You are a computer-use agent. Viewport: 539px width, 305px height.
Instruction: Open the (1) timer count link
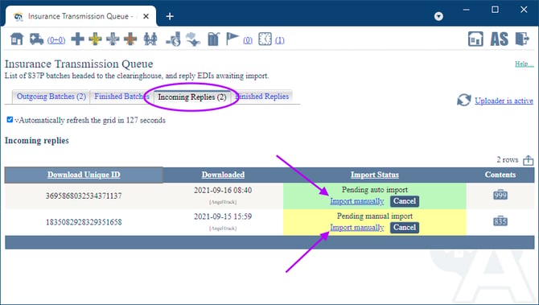[x=280, y=40]
